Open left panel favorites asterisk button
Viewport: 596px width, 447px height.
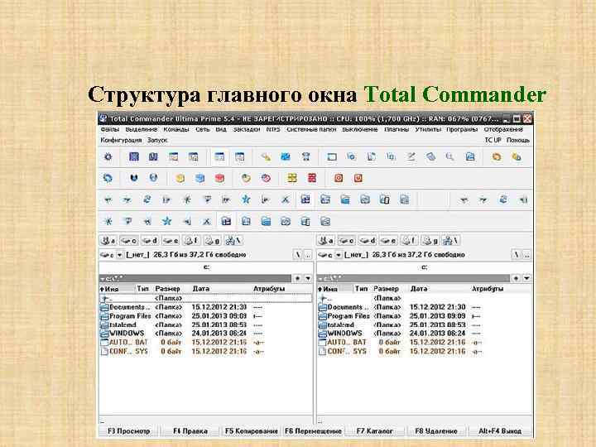tap(298, 278)
